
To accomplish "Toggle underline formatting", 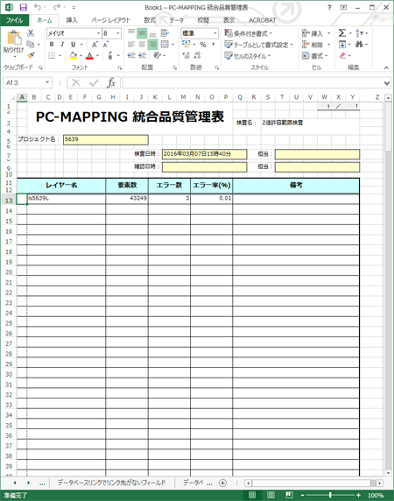I will pos(74,45).
